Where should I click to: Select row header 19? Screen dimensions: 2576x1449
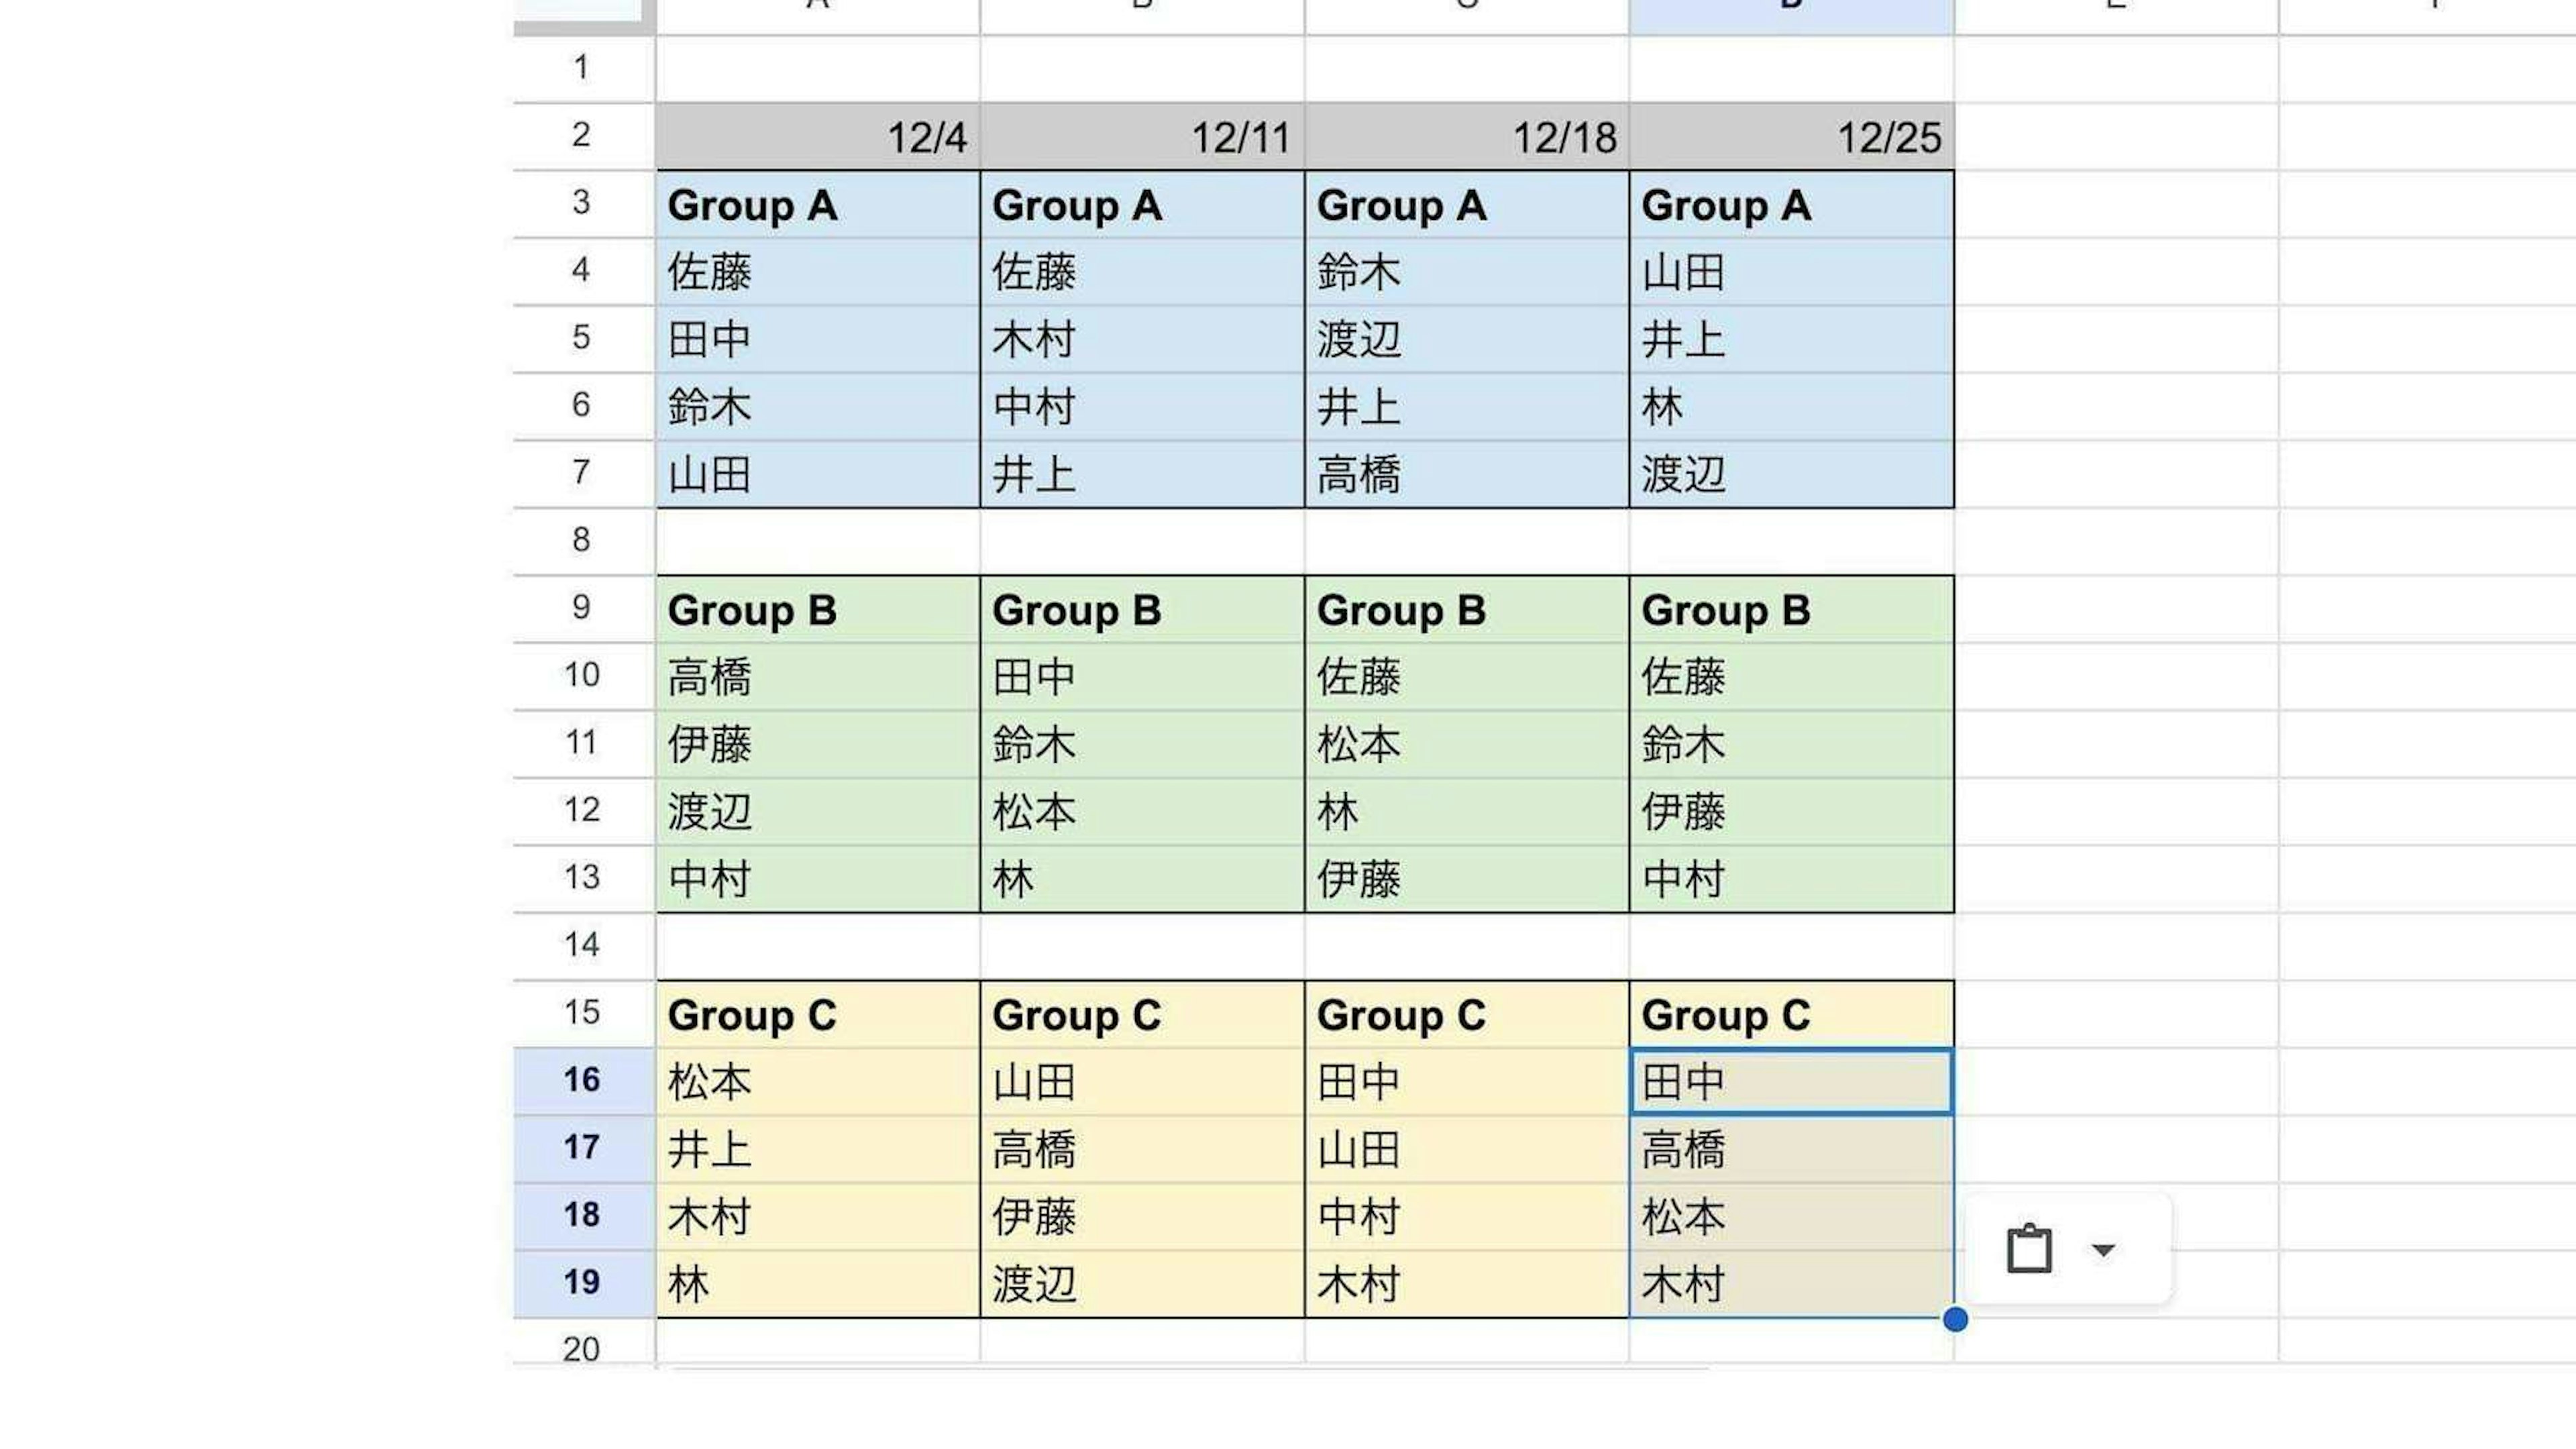coord(583,1282)
